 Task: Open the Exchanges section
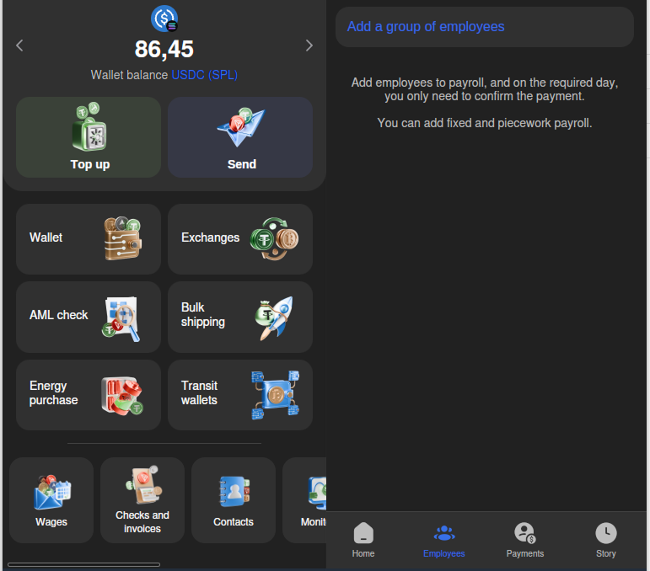click(x=240, y=238)
